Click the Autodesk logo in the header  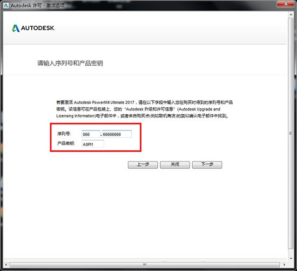point(16,29)
